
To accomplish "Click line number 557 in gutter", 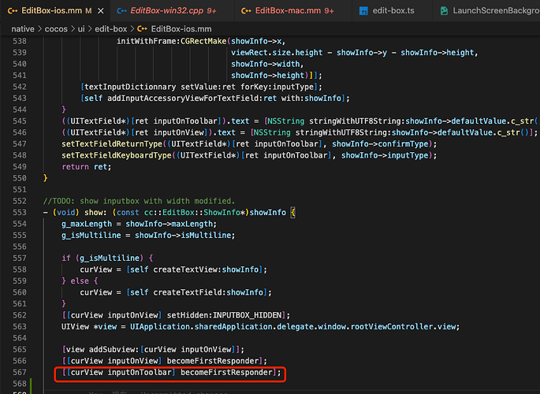I will pyautogui.click(x=20, y=258).
